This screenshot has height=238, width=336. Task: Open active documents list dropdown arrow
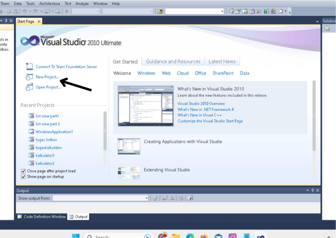coord(317,22)
